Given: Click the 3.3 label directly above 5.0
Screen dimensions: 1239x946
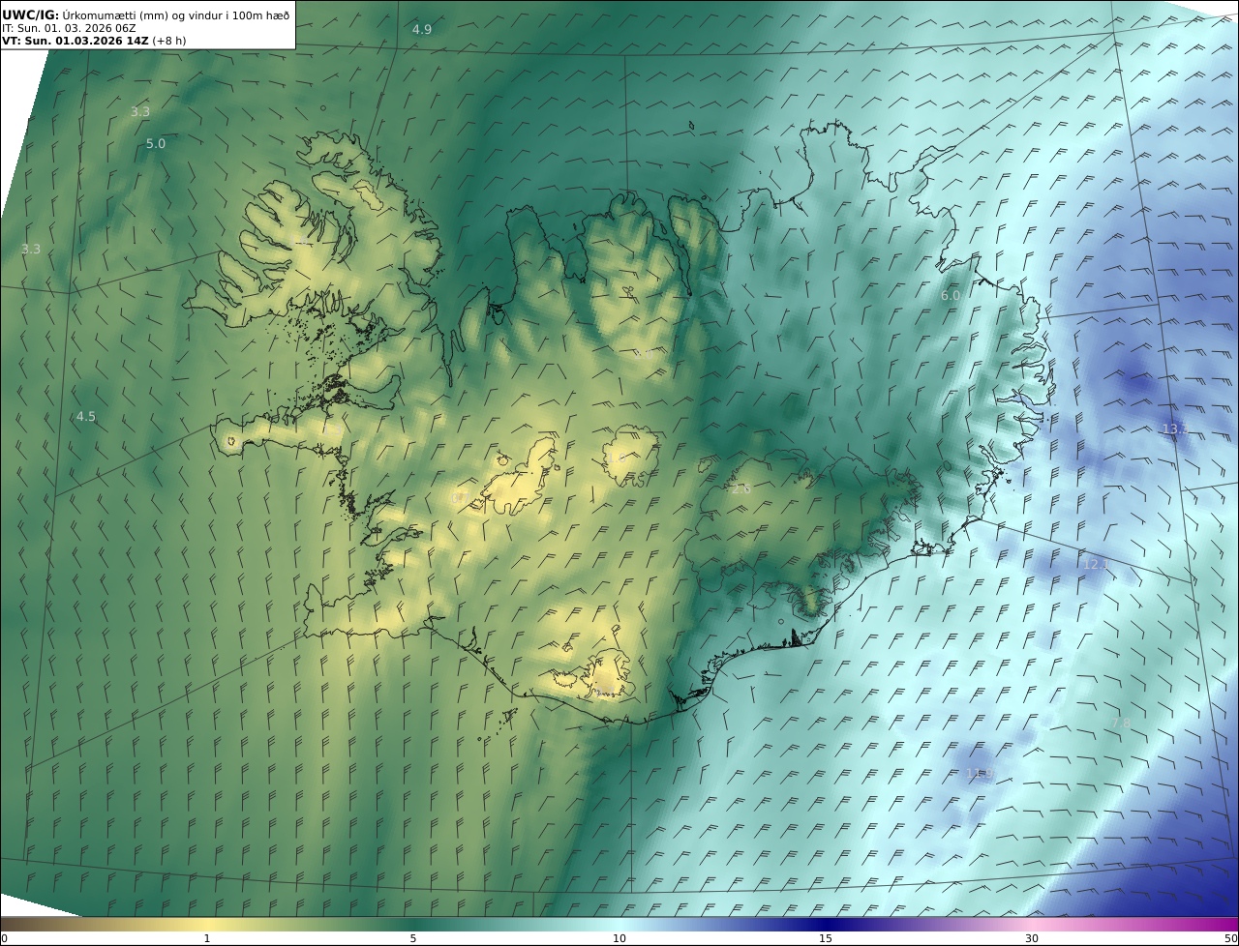Looking at the screenshot, I should click(x=140, y=112).
